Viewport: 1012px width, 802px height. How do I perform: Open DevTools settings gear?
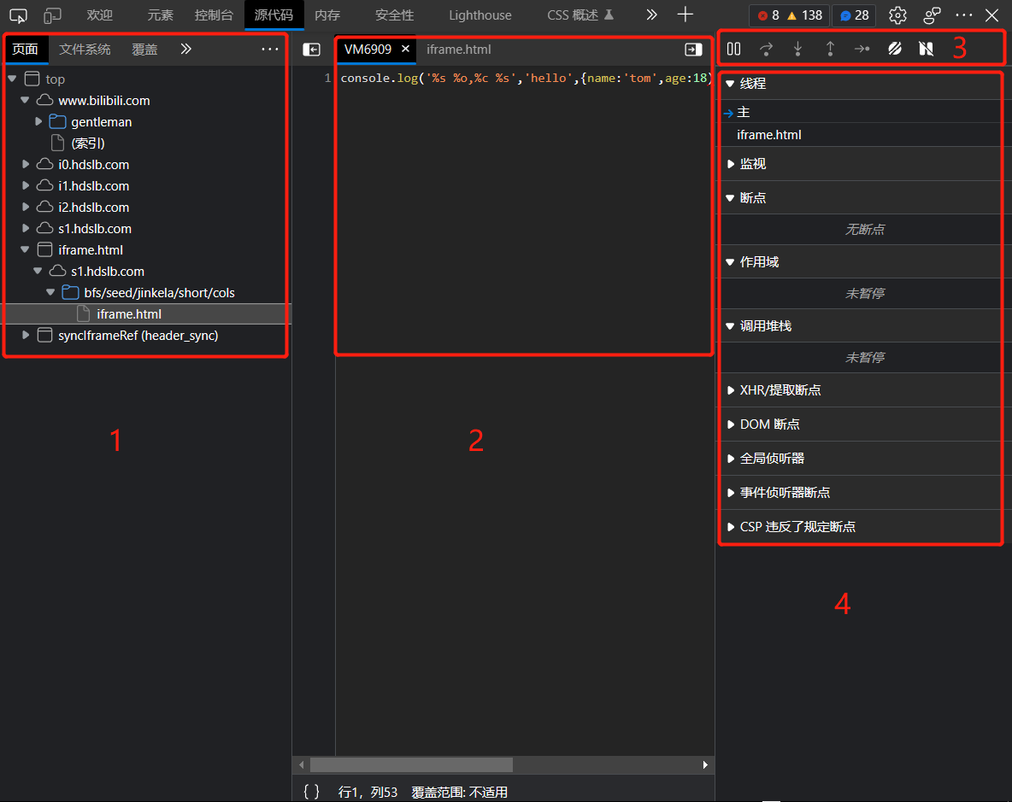pyautogui.click(x=897, y=15)
